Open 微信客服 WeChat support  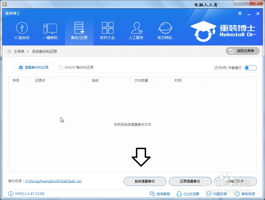(160, 194)
